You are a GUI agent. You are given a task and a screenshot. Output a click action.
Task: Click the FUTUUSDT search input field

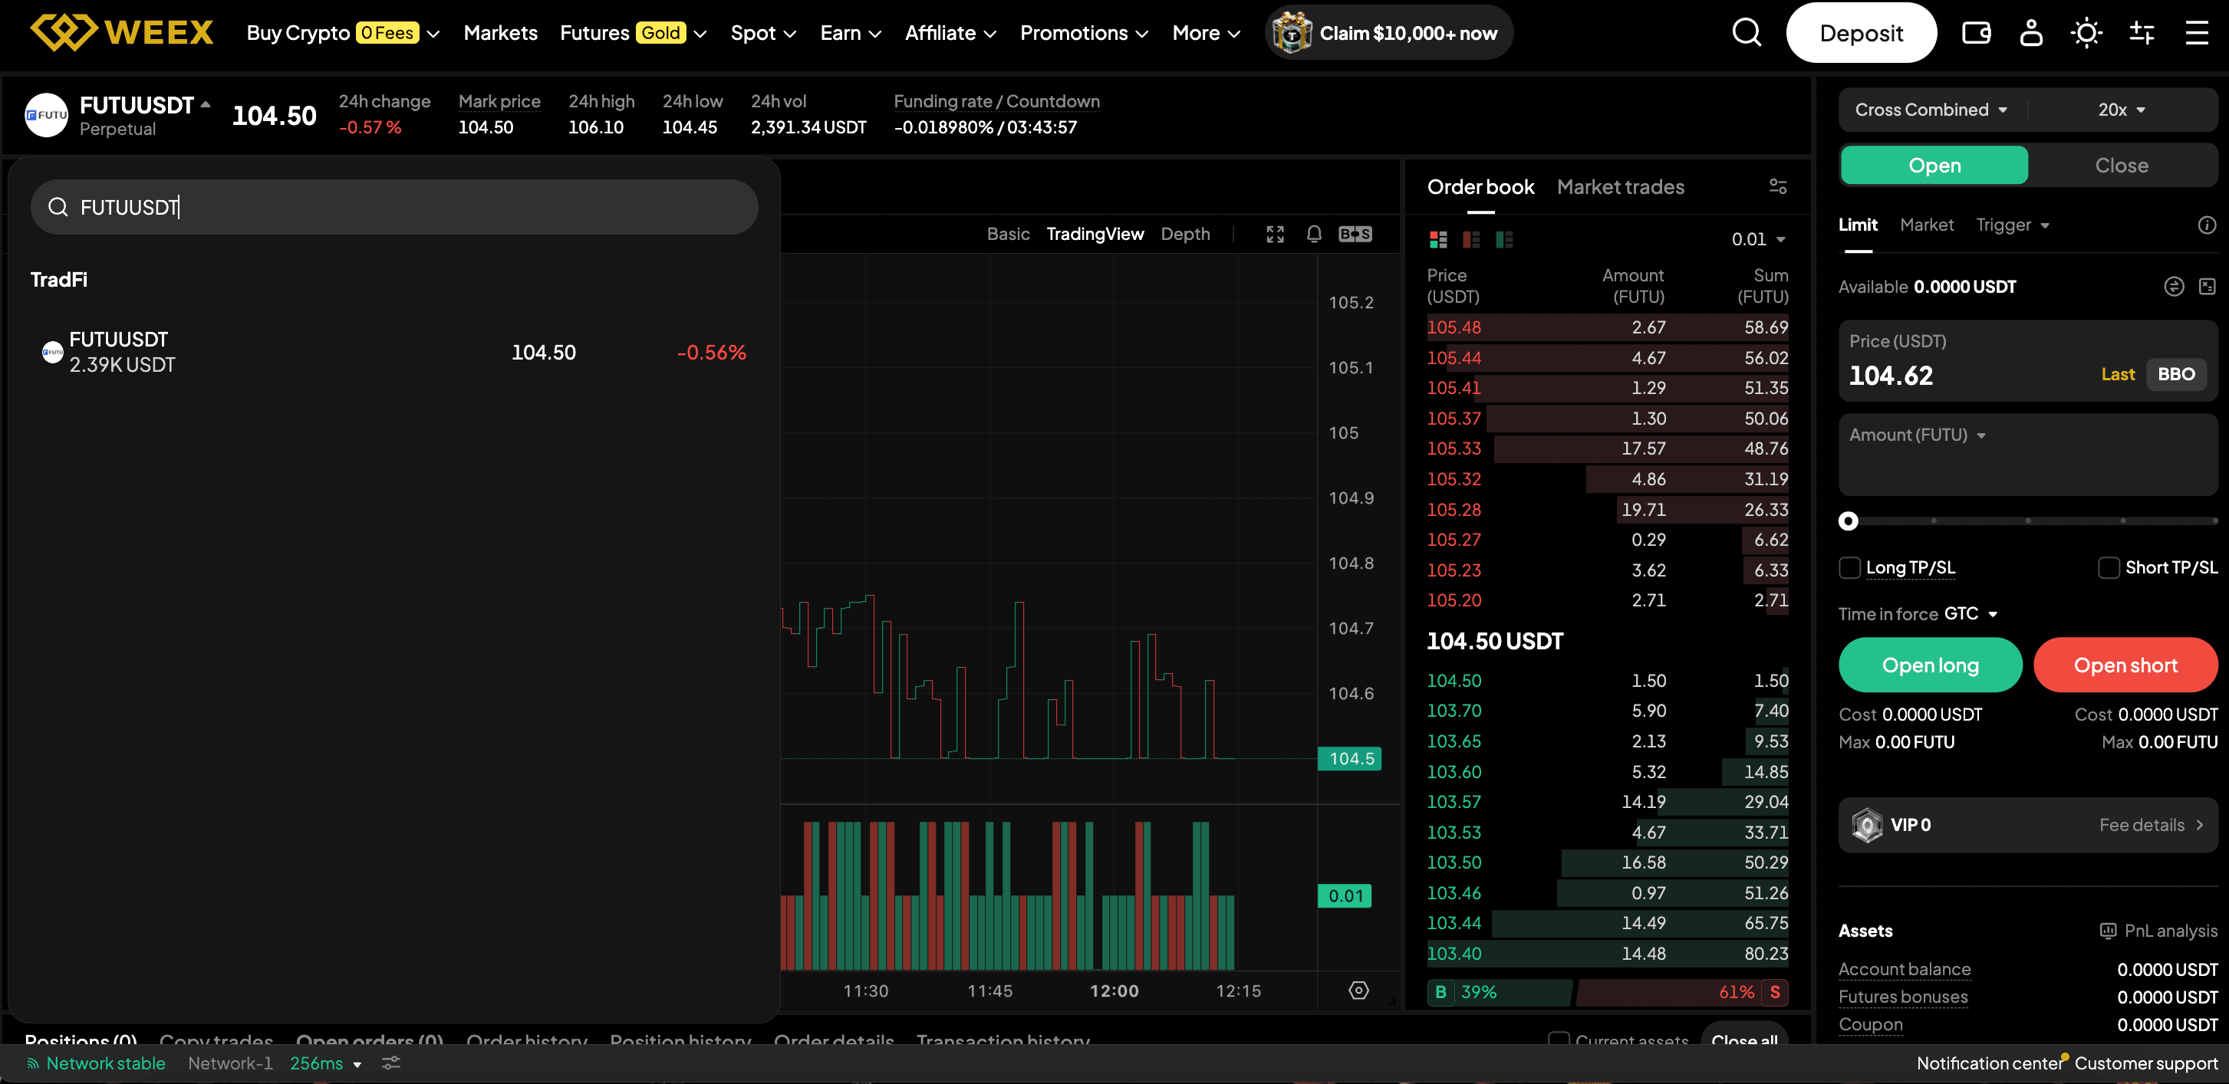[393, 207]
